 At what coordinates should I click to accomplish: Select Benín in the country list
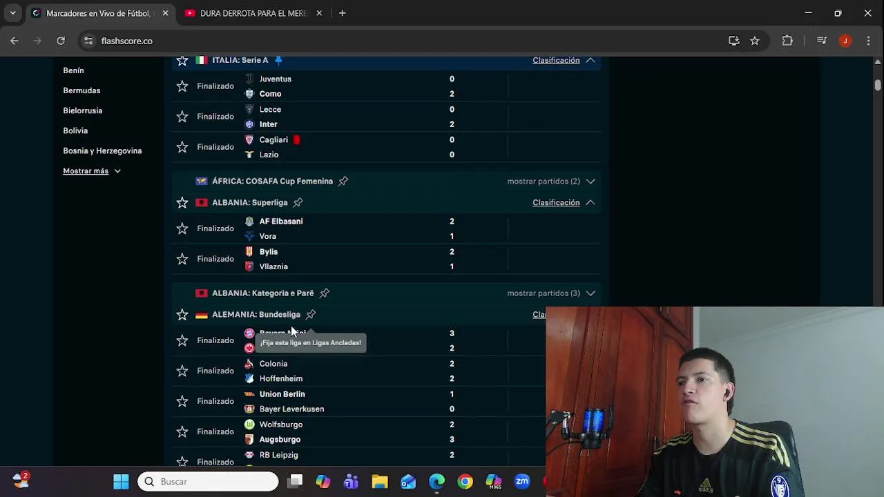(x=73, y=70)
